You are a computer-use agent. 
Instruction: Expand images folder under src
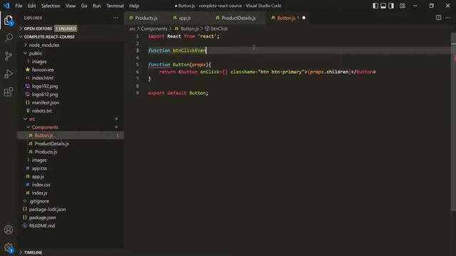[39, 160]
